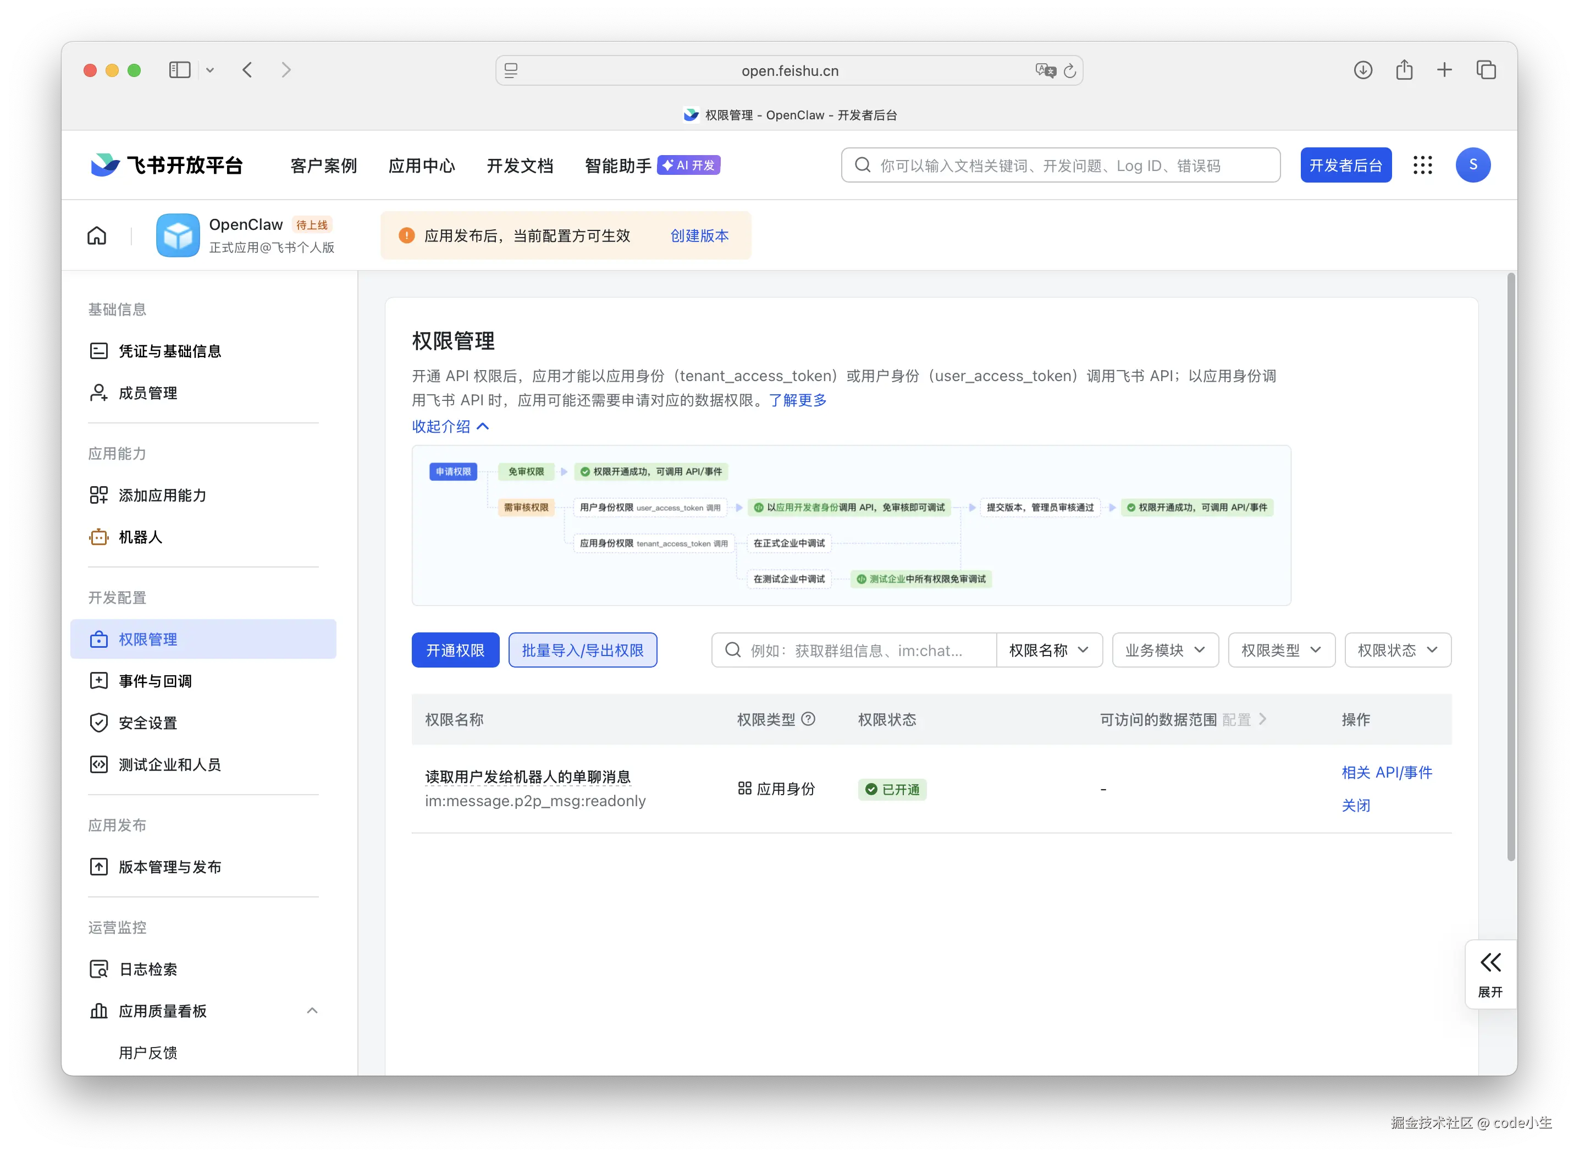Collapse the 应用质量看板 sidebar section
Screen dimensions: 1579x1157
pyautogui.click(x=312, y=1011)
